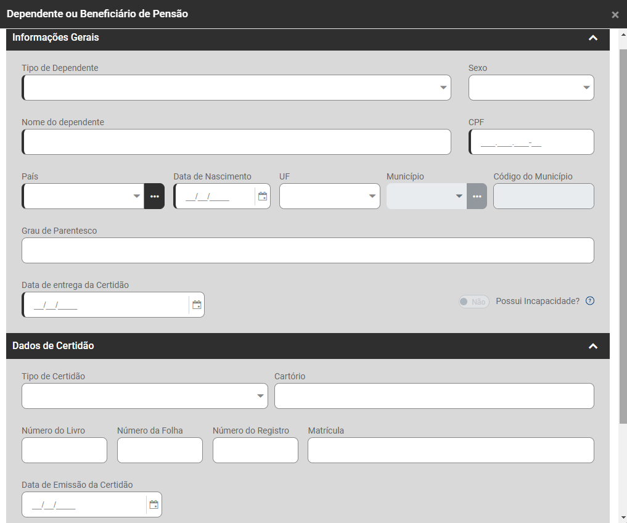Expand the País dropdown list

[x=136, y=196]
